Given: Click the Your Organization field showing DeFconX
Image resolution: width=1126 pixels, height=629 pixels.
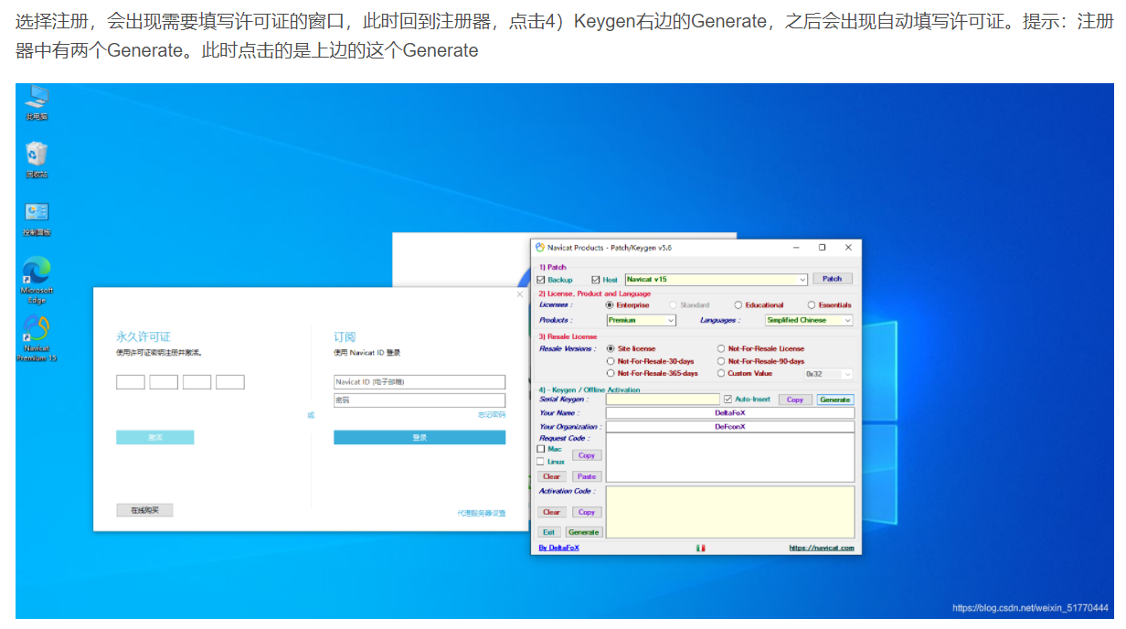Looking at the screenshot, I should tap(730, 426).
